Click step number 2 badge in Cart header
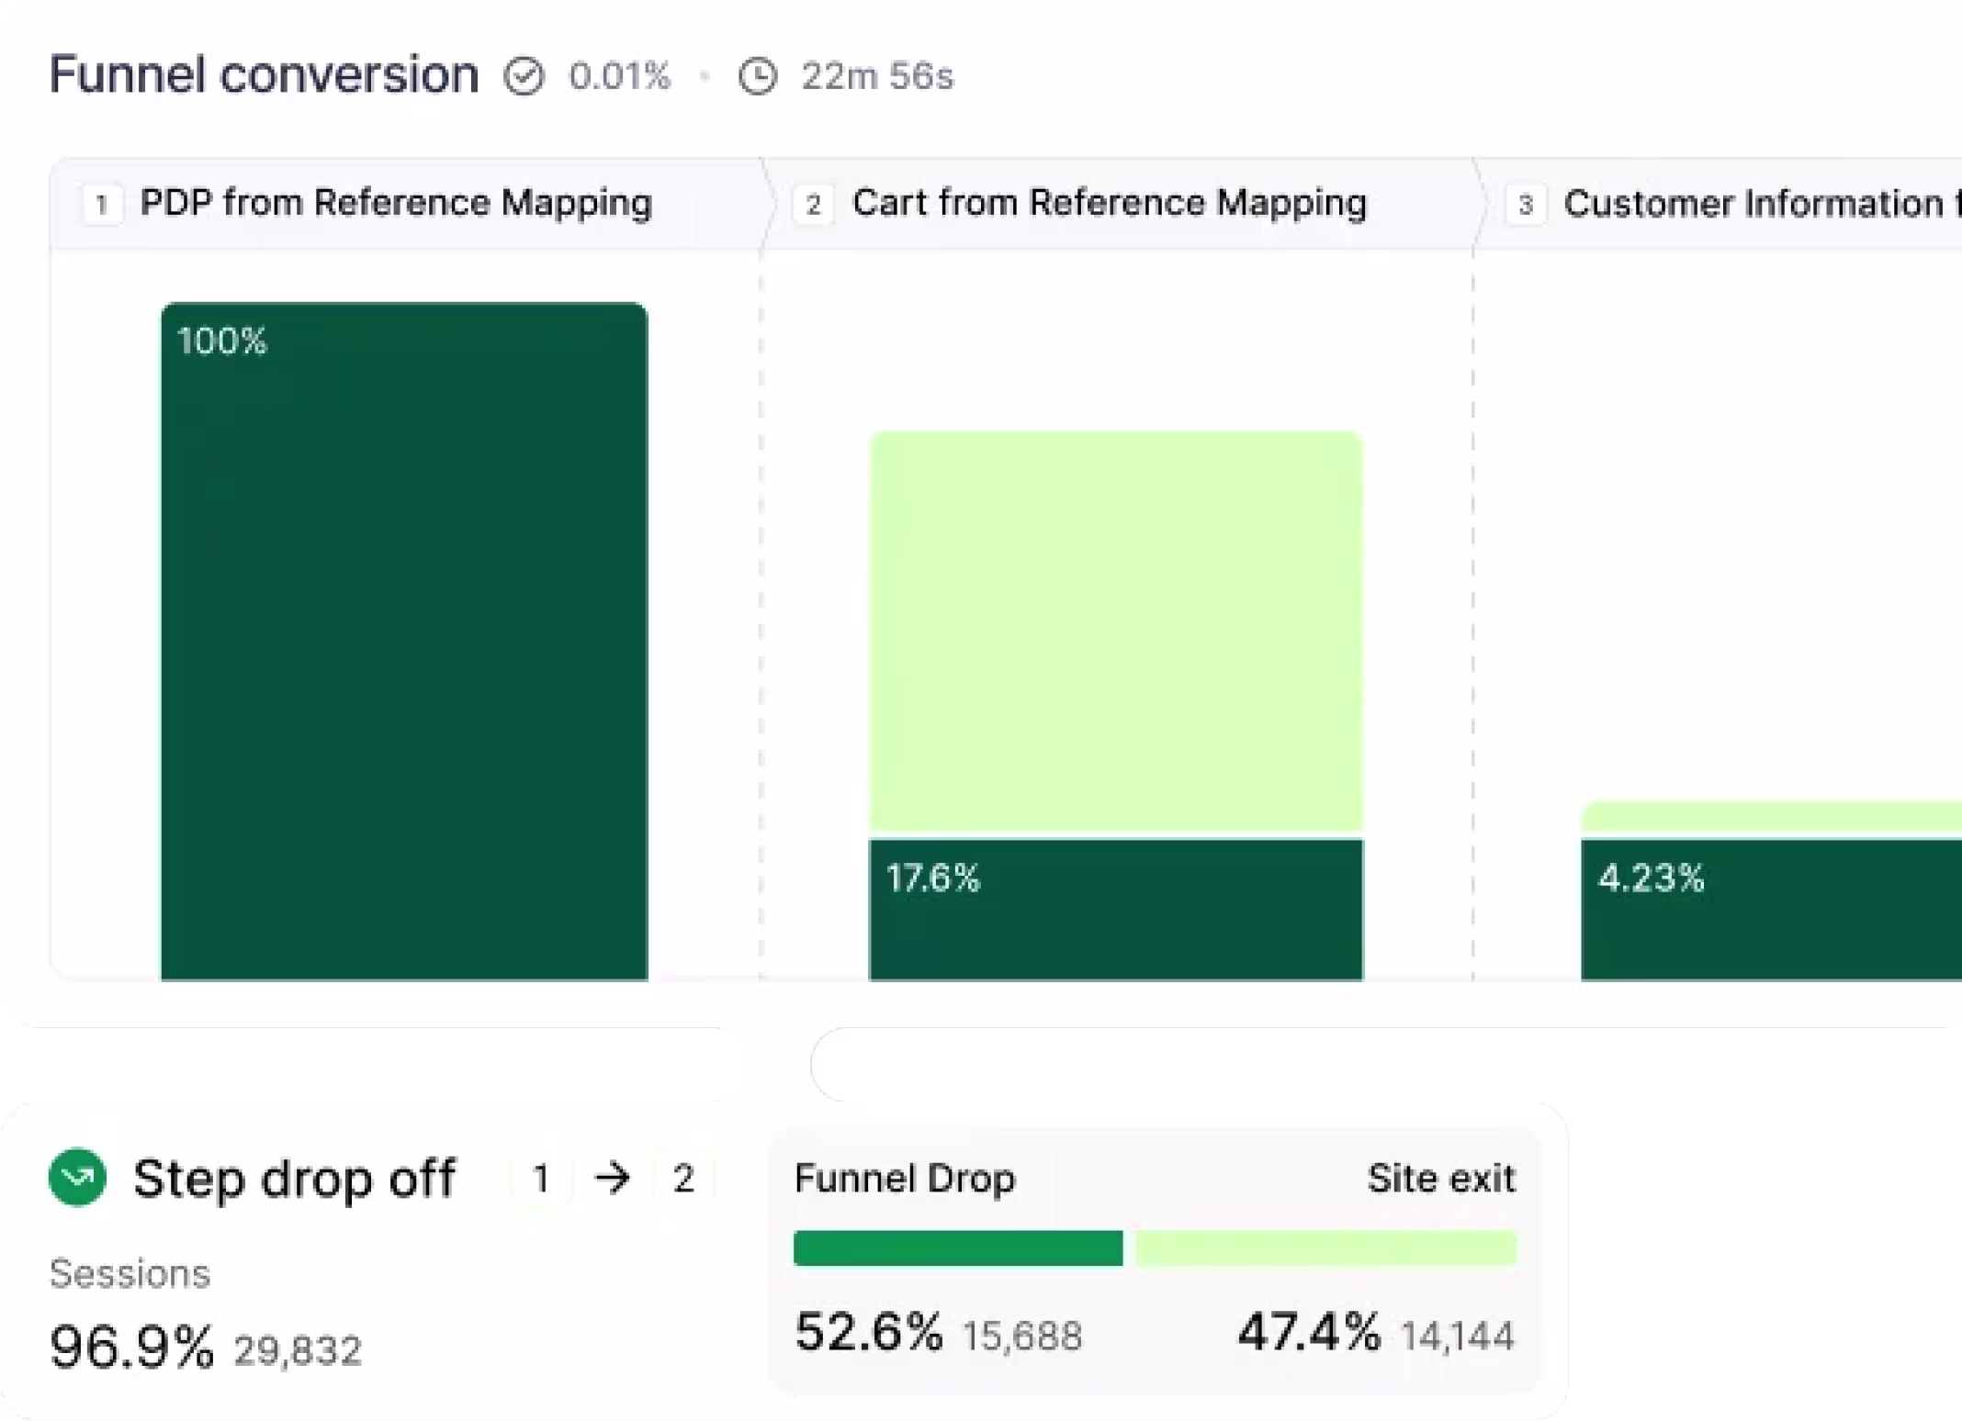1962x1421 pixels. coord(813,204)
